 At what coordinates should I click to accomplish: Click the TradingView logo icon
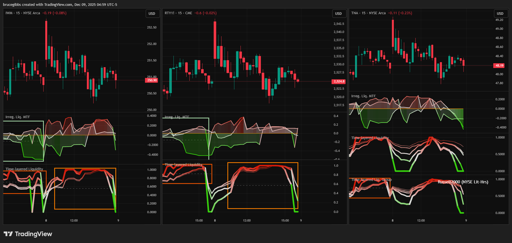click(x=8, y=234)
